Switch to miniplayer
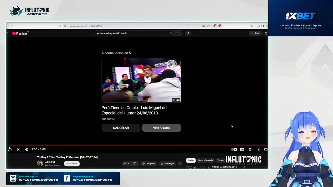 click(x=258, y=149)
